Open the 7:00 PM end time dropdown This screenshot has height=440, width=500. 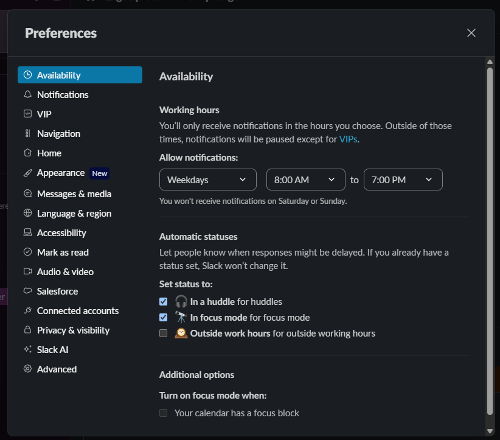[x=403, y=180]
